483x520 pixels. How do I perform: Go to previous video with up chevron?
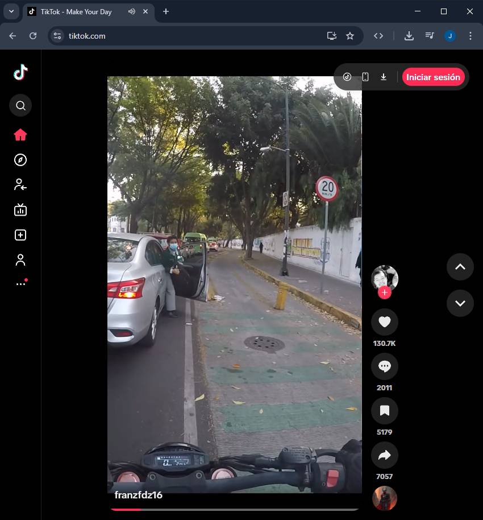coord(460,267)
